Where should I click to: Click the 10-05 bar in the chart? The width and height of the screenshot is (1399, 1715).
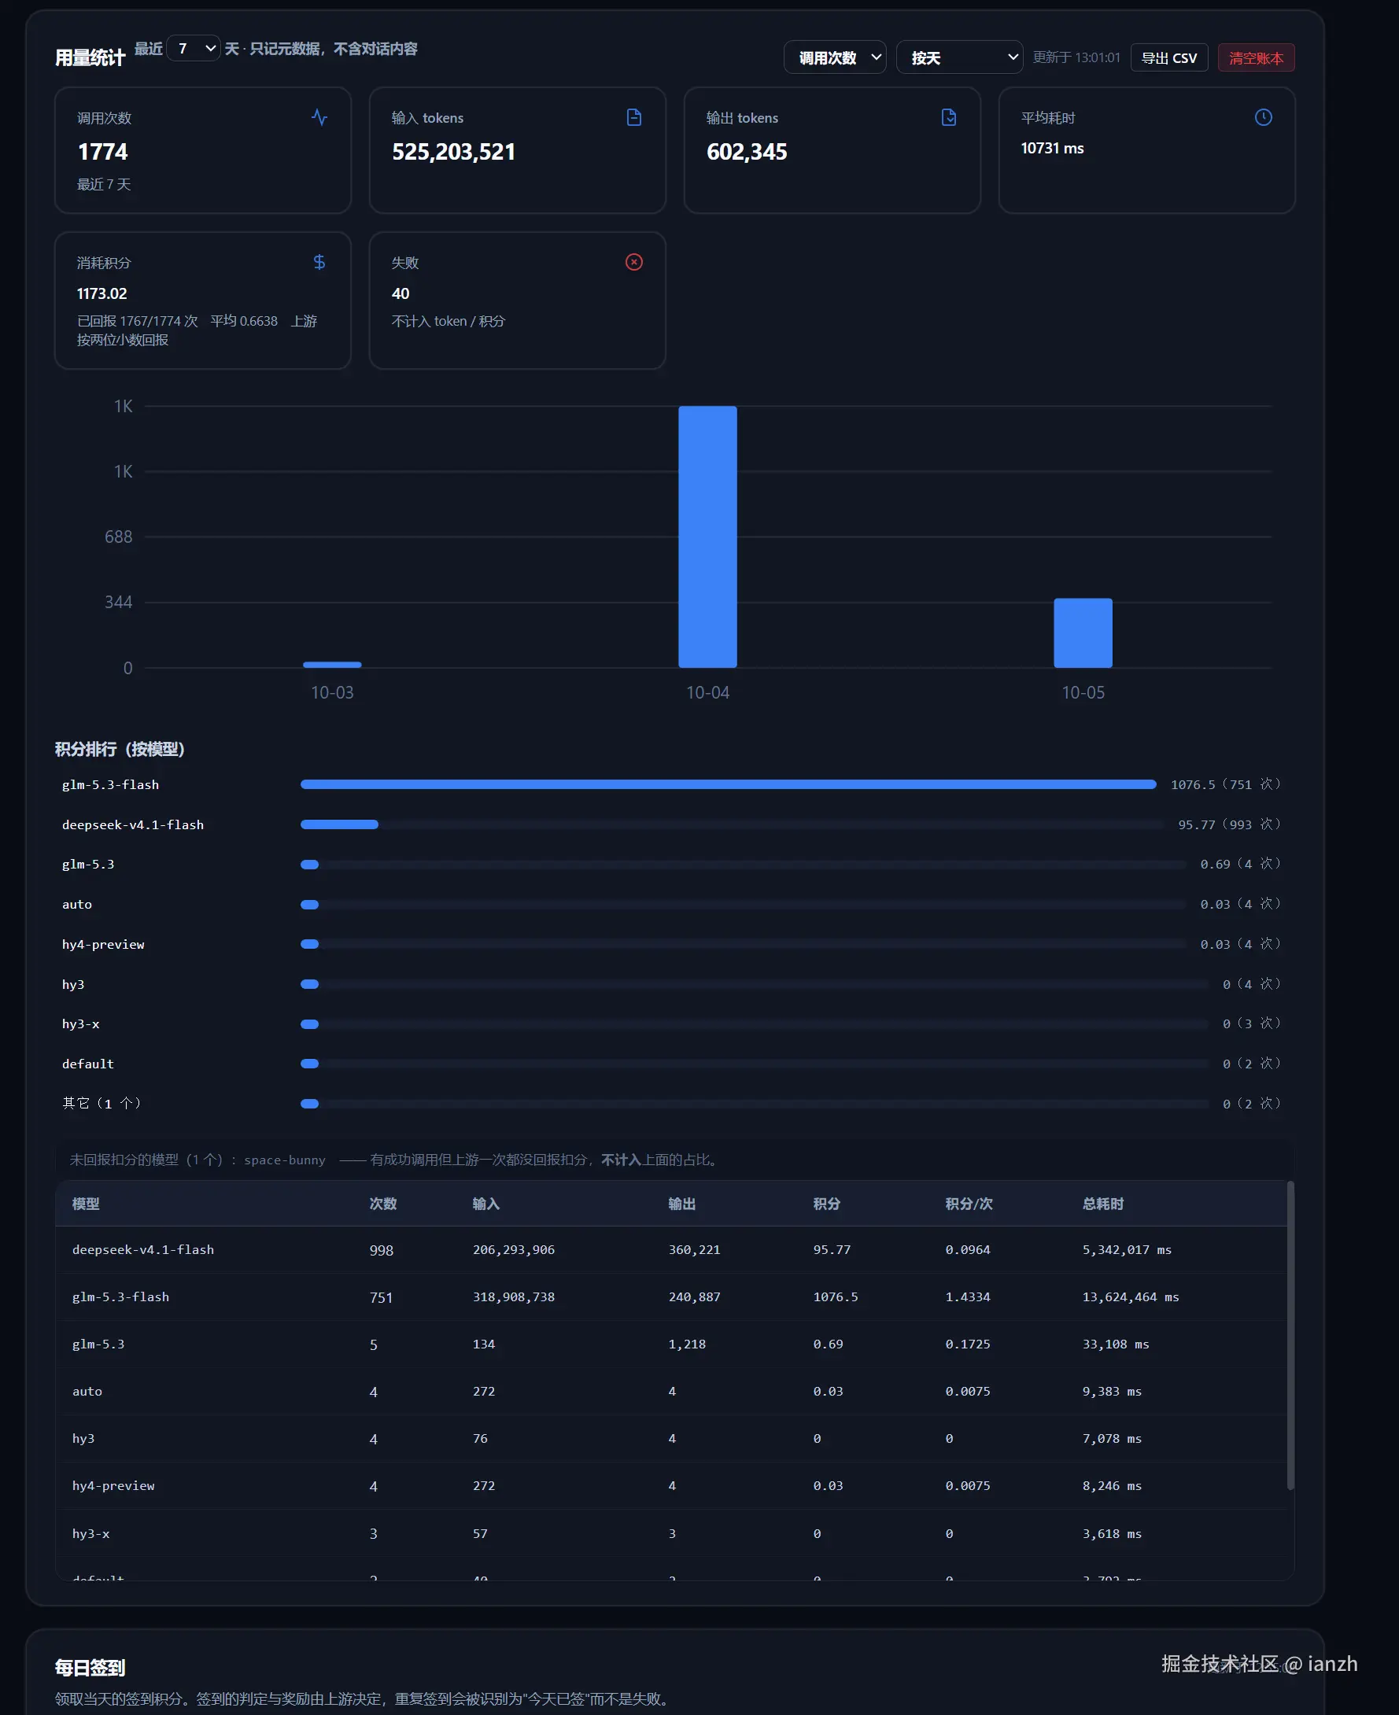(x=1083, y=633)
